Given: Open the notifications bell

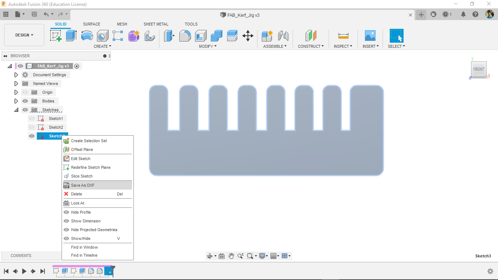Looking at the screenshot, I should point(463,14).
